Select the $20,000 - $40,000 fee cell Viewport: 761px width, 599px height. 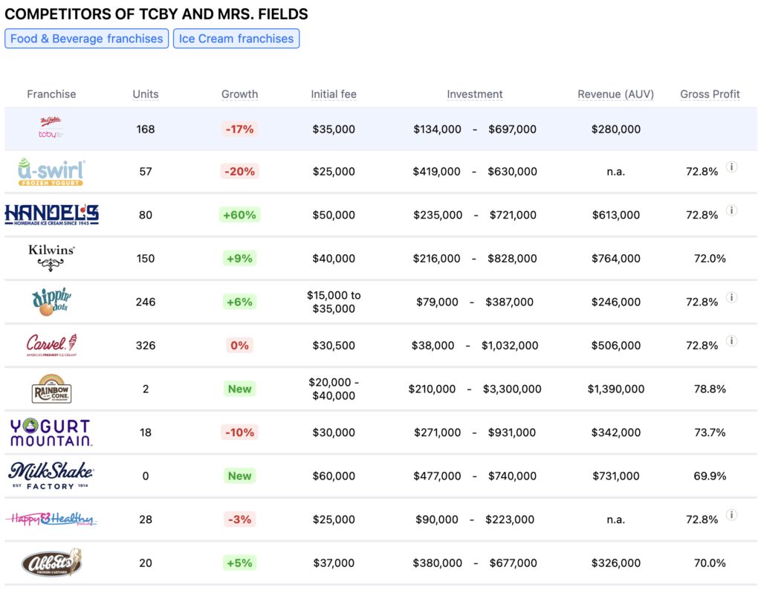[x=334, y=389]
